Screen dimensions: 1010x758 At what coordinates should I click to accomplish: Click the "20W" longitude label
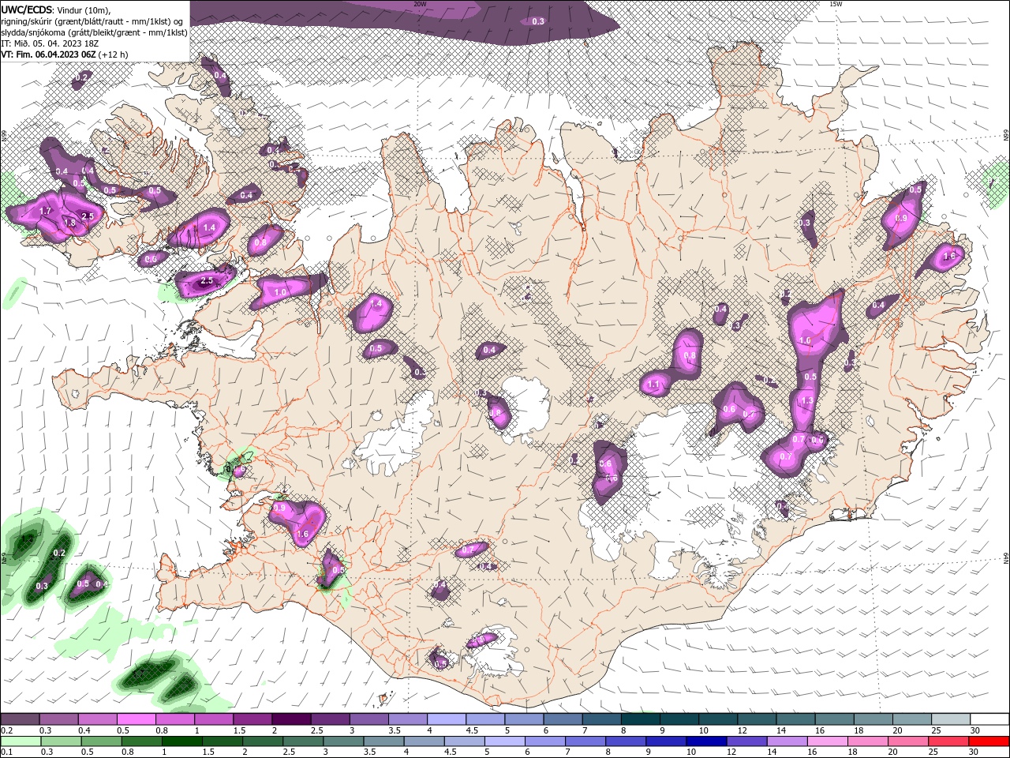coord(420,4)
